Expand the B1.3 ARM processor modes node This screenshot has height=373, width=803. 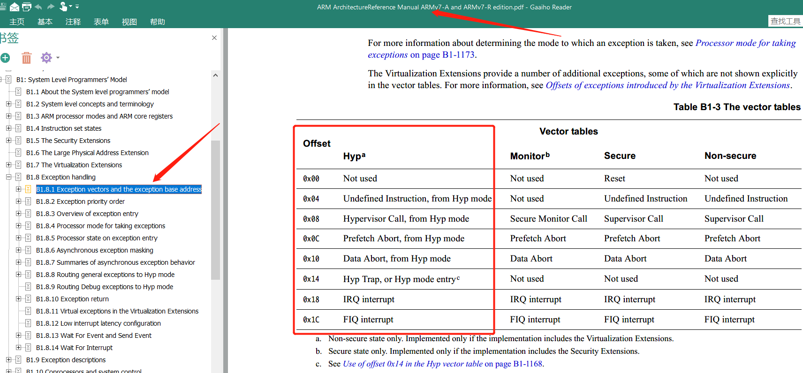(x=8, y=116)
